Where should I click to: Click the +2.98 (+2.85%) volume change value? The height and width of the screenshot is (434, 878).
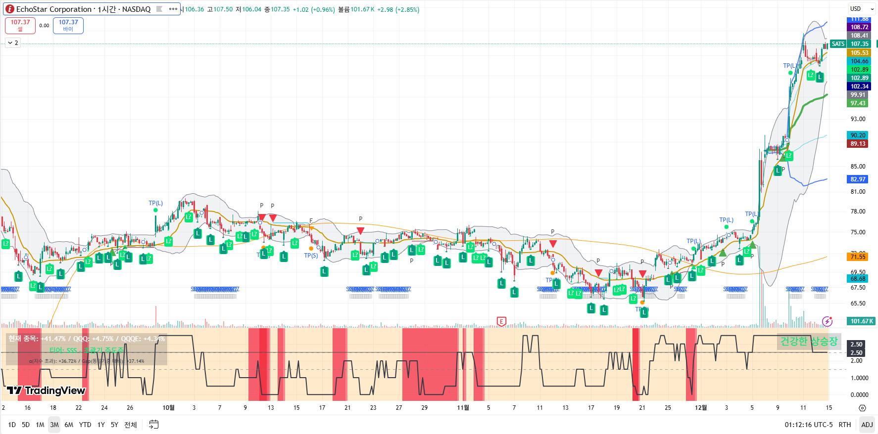(398, 9)
